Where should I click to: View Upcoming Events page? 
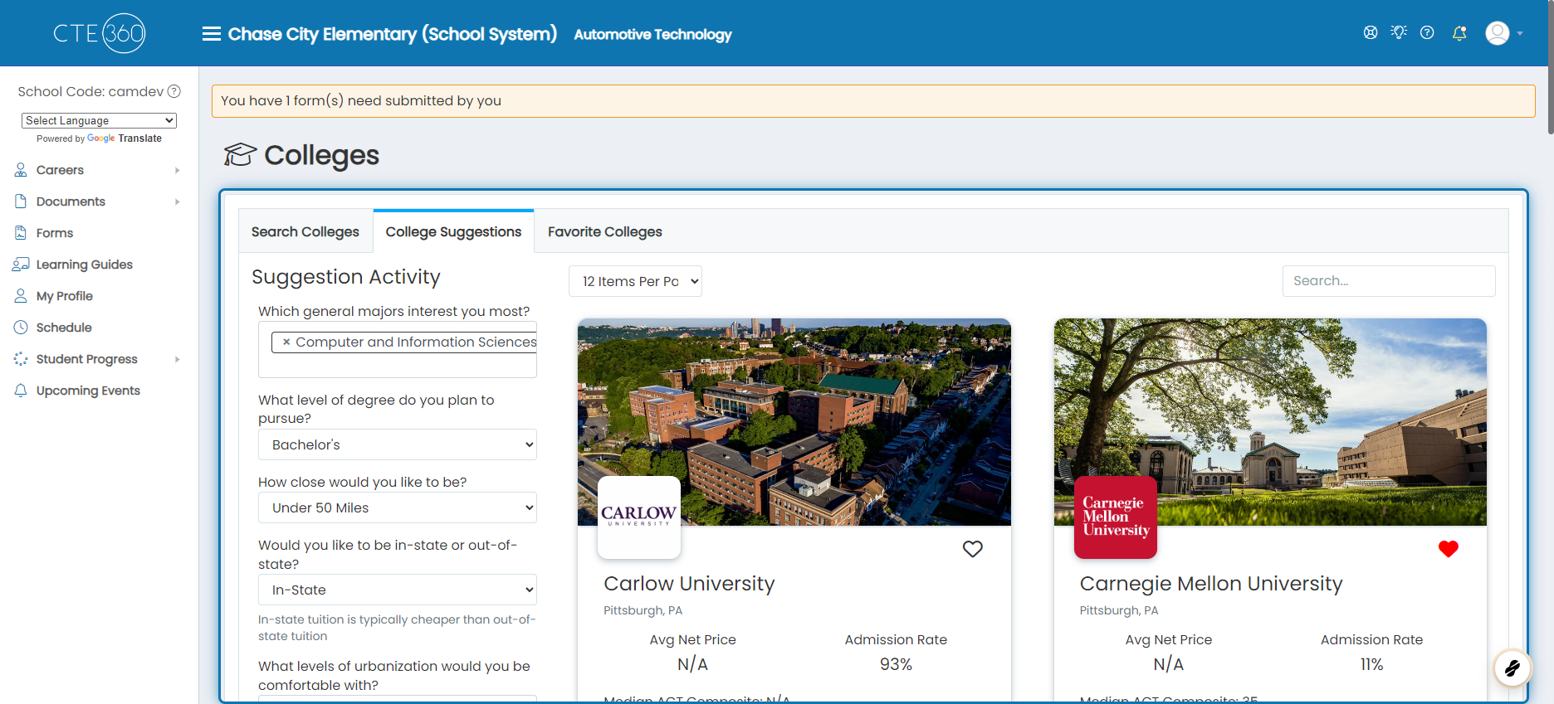[x=88, y=391]
